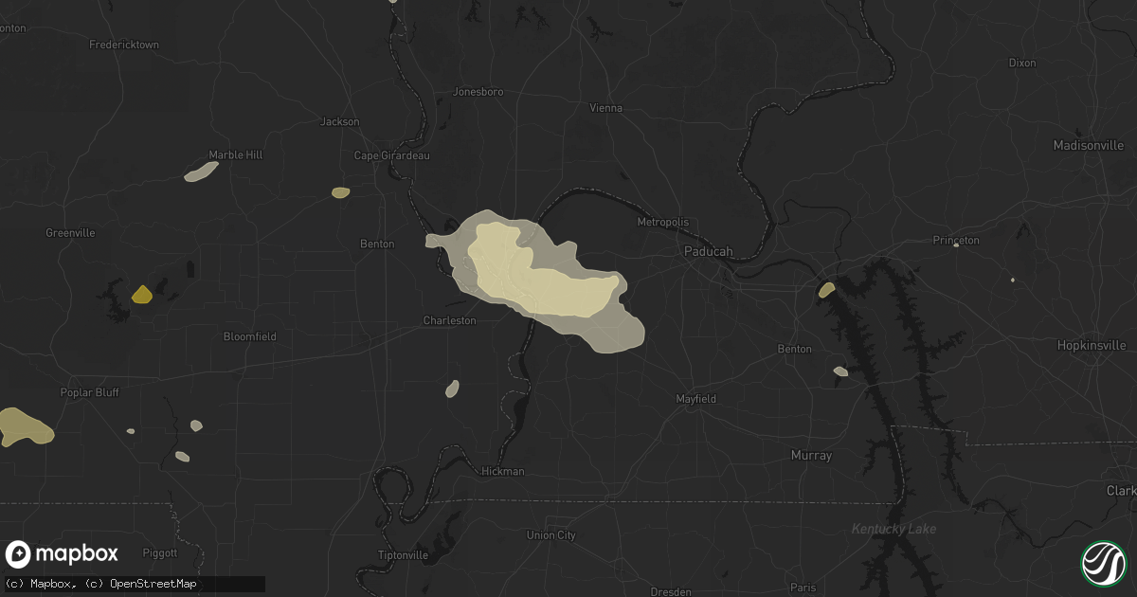
Task: Click the Bloomfield town label
Action: (249, 336)
